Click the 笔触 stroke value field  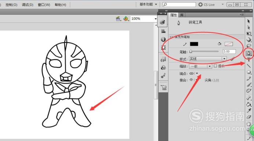[x=229, y=51]
